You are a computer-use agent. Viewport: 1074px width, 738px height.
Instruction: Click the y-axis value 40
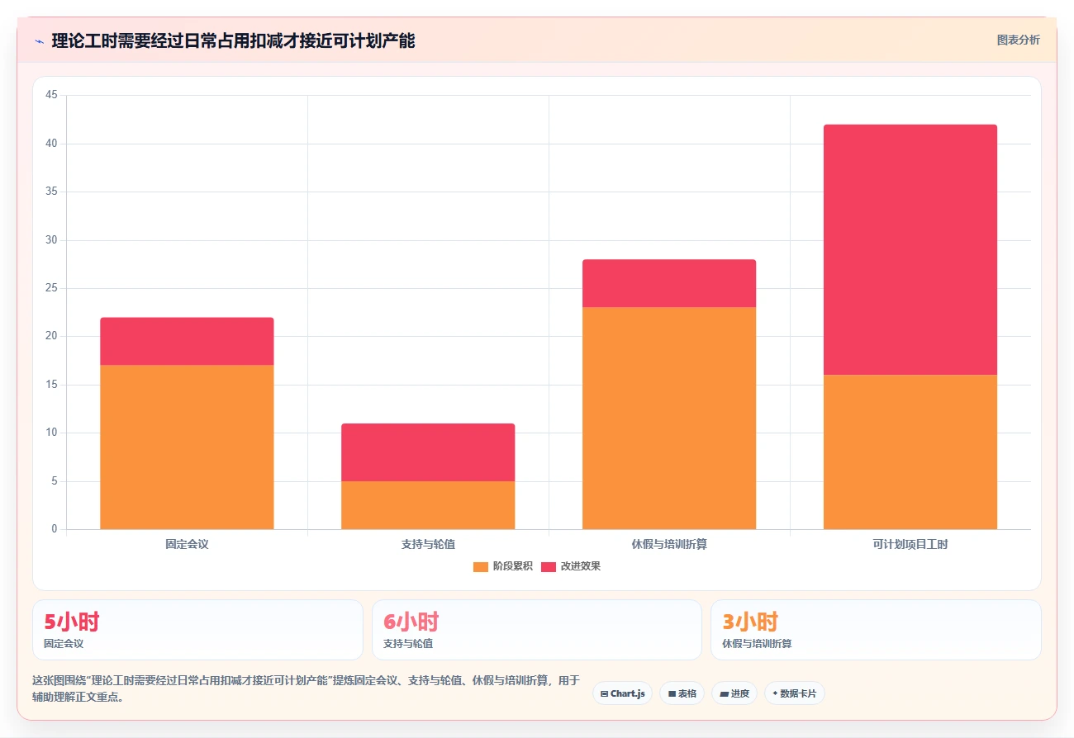(51, 144)
